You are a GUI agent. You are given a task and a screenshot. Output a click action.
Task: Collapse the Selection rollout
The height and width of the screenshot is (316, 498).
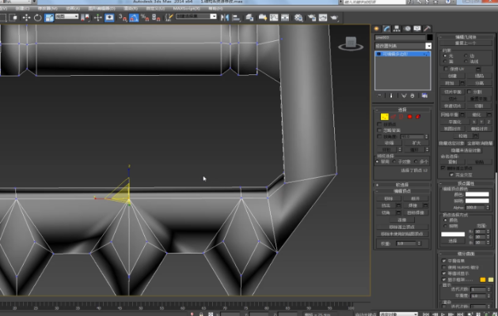pos(402,110)
